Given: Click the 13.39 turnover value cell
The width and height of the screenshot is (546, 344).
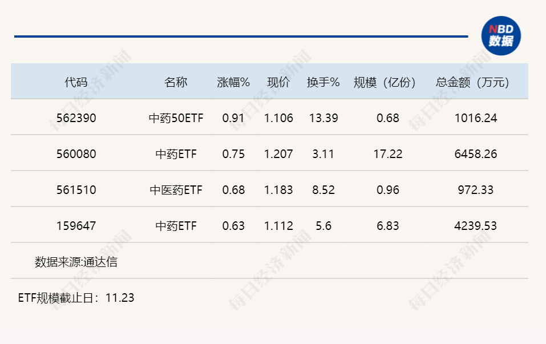Looking at the screenshot, I should (x=323, y=118).
